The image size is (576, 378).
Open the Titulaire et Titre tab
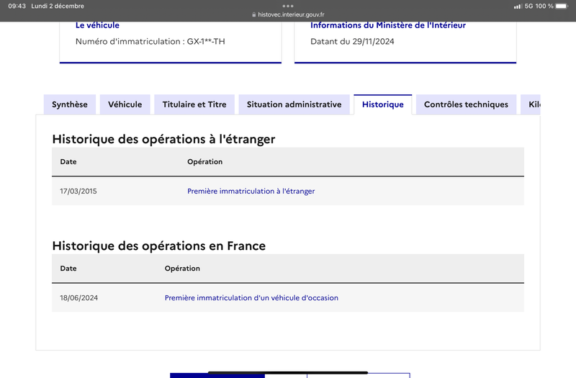pos(194,104)
